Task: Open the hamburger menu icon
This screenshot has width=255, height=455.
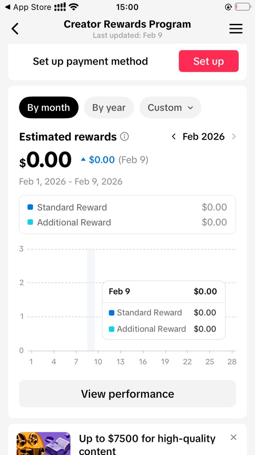Action: [236, 29]
